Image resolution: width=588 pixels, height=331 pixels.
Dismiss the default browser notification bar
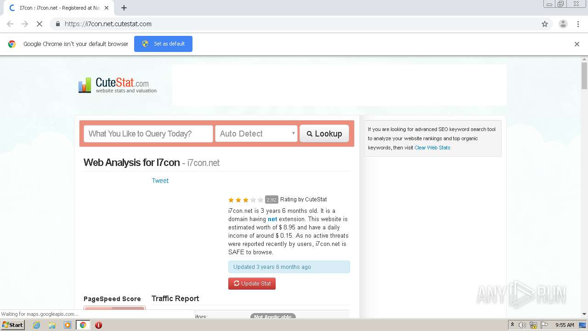tap(577, 44)
